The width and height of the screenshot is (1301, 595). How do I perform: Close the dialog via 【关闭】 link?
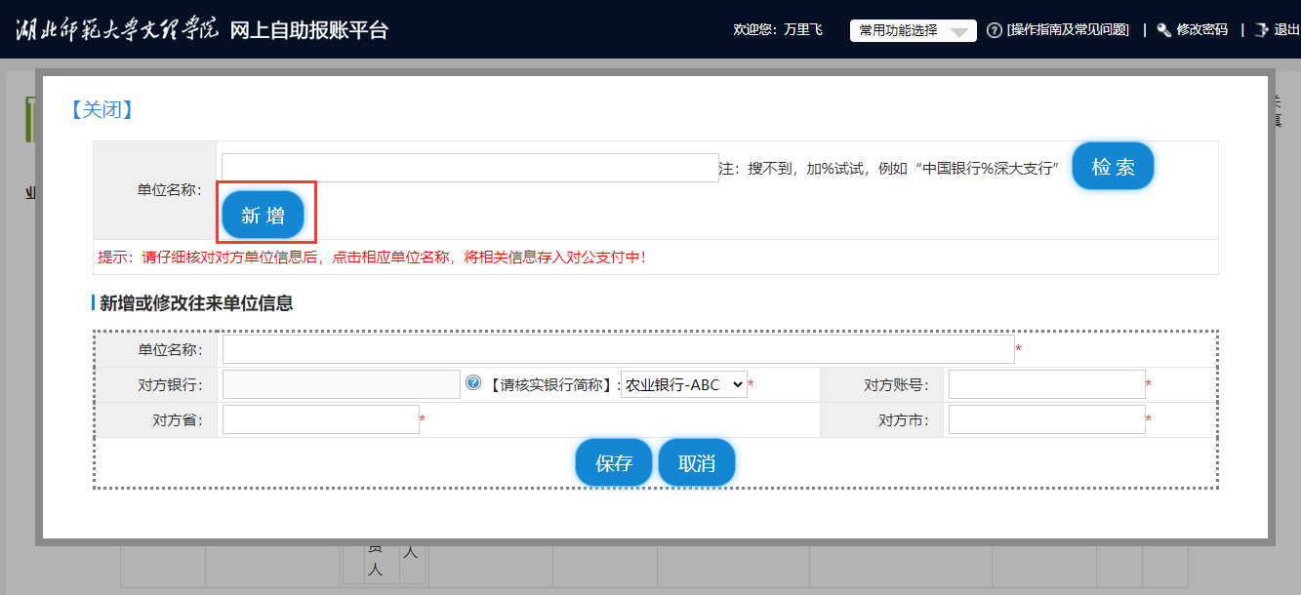pyautogui.click(x=101, y=109)
